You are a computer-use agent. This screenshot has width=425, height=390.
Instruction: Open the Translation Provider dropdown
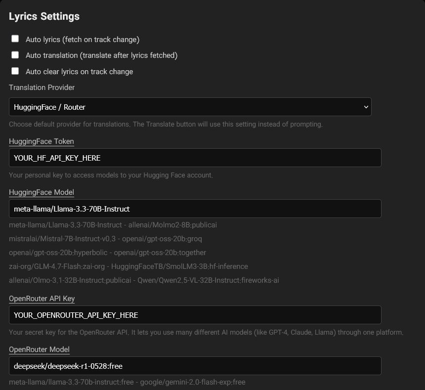click(190, 107)
